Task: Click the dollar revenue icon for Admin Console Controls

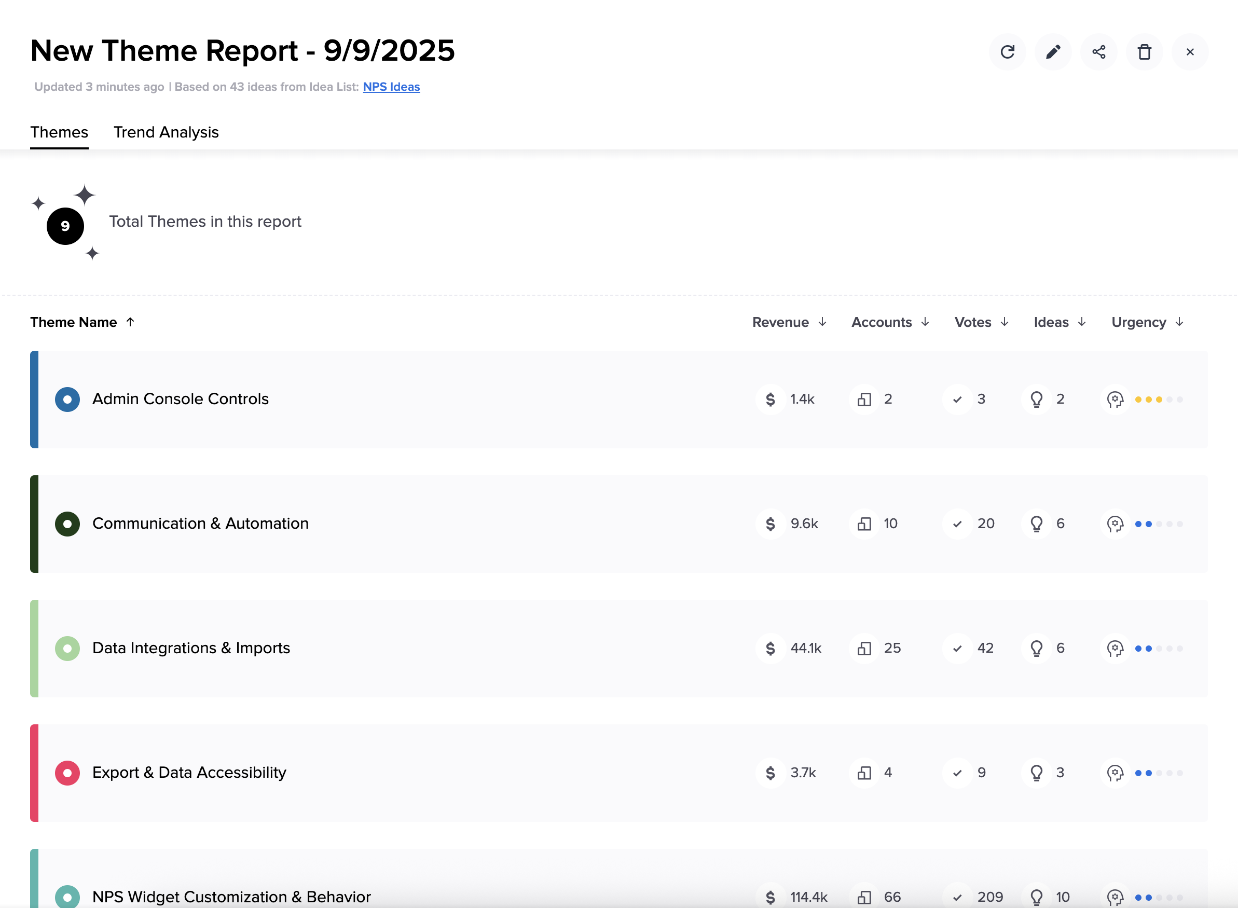Action: pos(771,400)
